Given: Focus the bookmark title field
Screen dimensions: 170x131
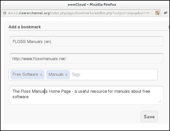Looking at the screenshot, I should (86, 41).
